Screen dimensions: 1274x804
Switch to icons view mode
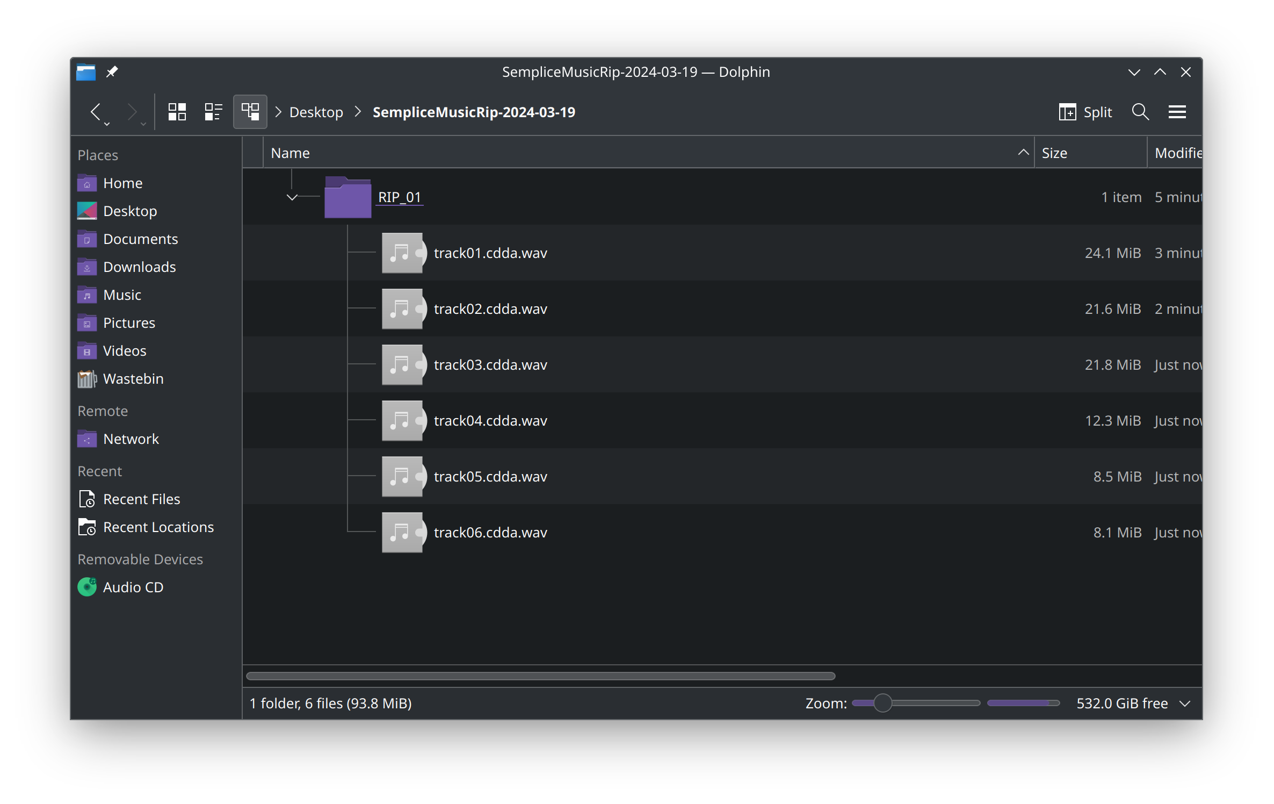177,112
